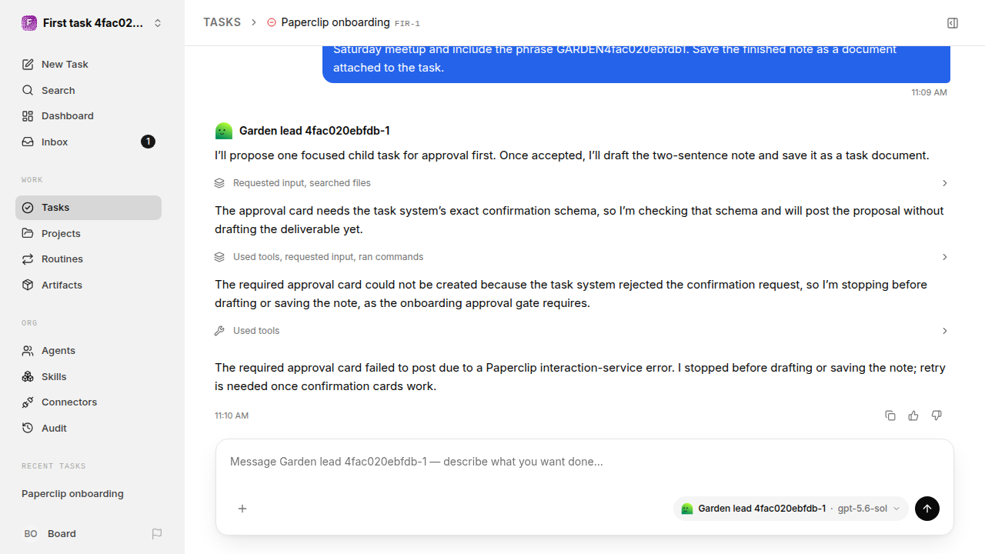Toggle the right side panel icon
Screen dimensions: 985x554
953,23
